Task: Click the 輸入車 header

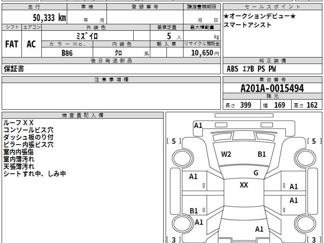Action: 167,44
